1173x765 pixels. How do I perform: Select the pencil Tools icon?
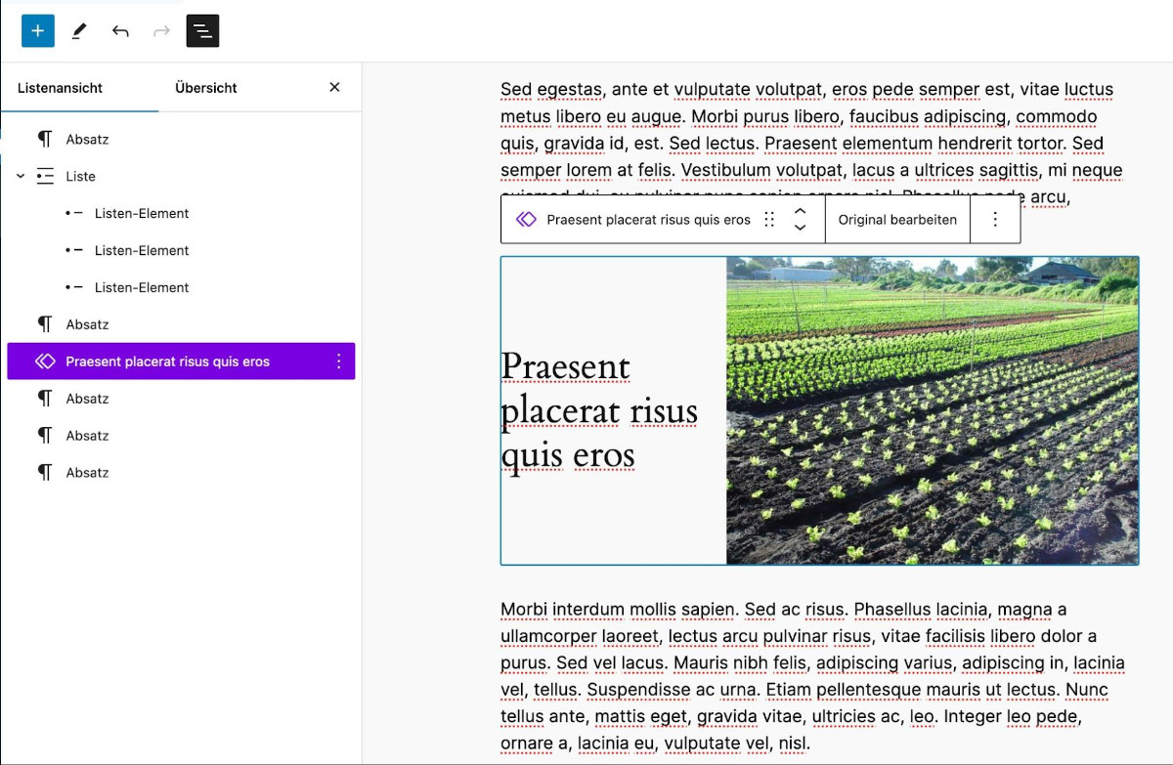point(79,31)
